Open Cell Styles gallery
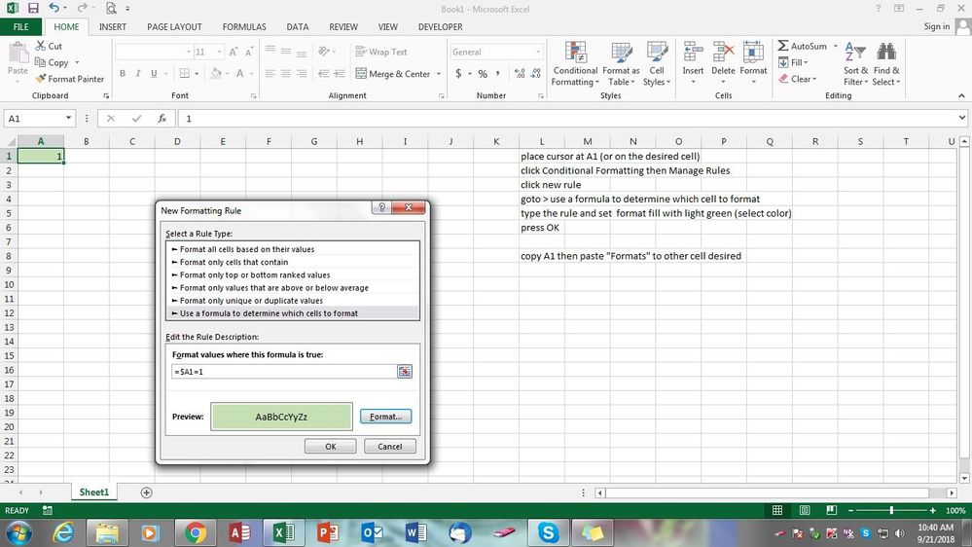Viewport: 972px width, 547px height. pos(657,64)
